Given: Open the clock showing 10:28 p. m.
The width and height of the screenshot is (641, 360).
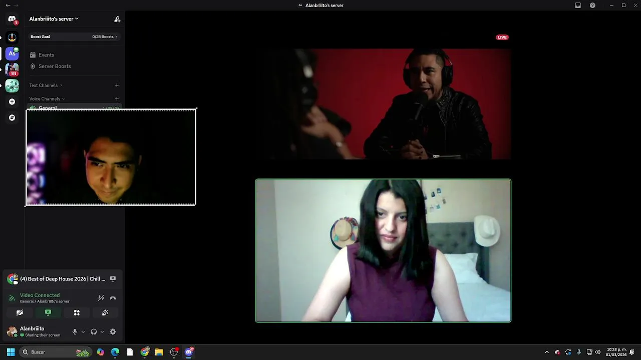Looking at the screenshot, I should tap(616, 352).
